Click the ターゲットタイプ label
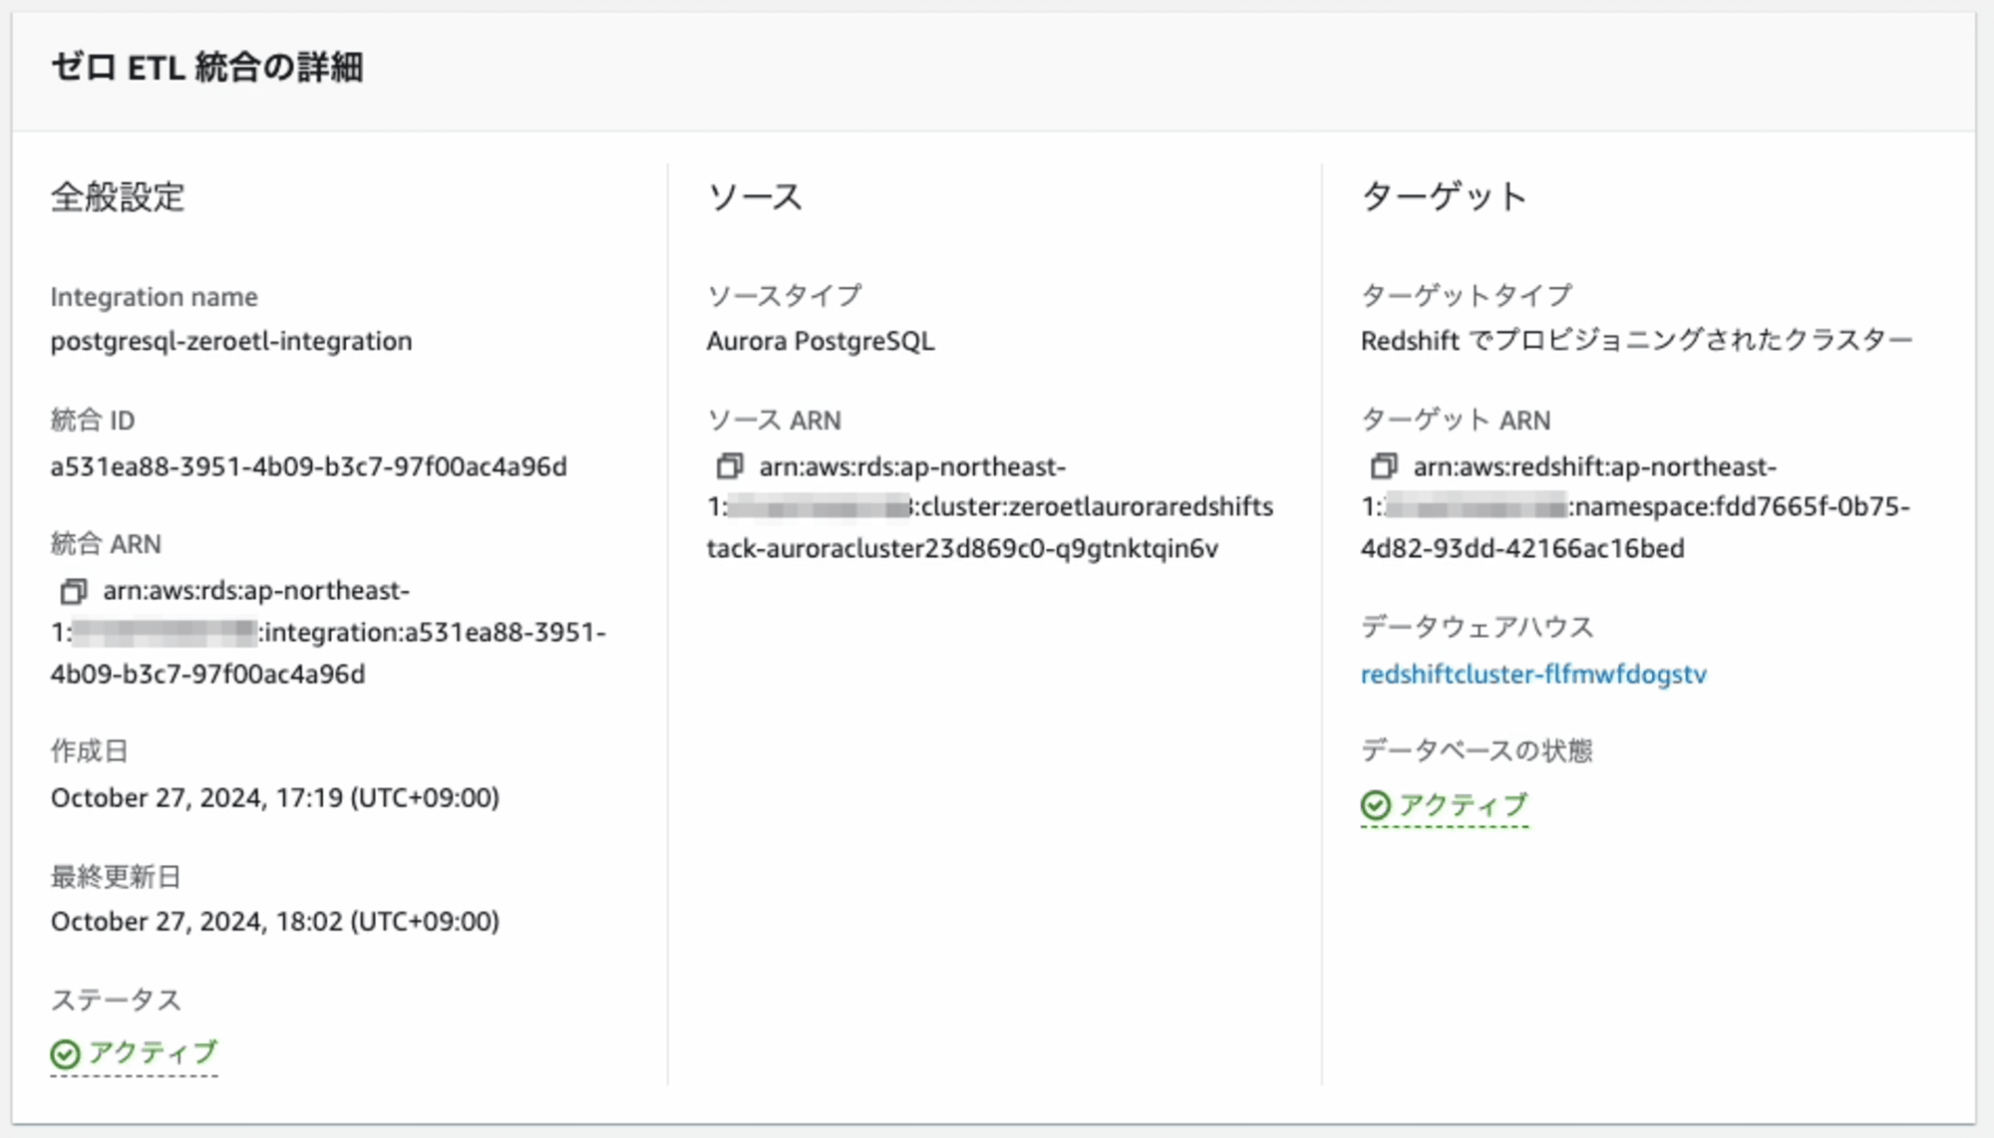The image size is (1994, 1138). tap(1467, 296)
